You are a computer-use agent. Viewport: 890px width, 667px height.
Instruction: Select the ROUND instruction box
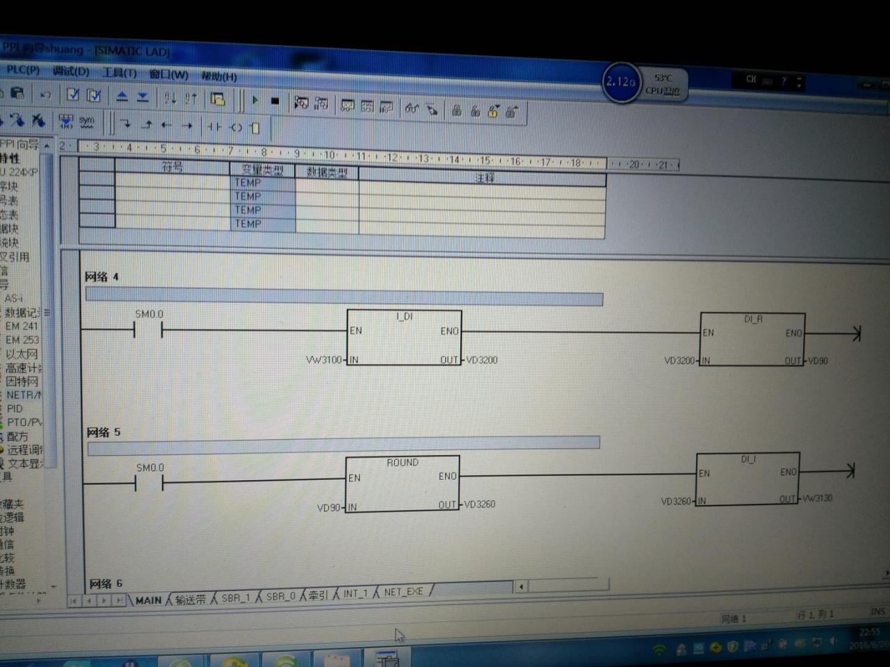(403, 484)
